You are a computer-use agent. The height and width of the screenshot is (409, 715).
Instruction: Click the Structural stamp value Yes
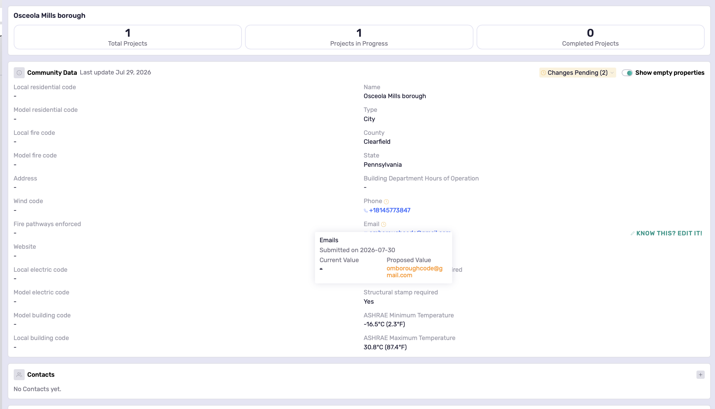pyautogui.click(x=369, y=302)
